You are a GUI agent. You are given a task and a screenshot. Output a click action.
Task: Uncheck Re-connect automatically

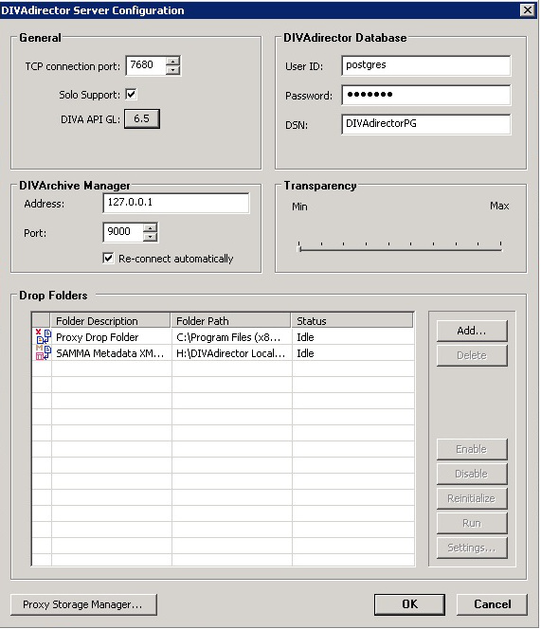click(108, 258)
